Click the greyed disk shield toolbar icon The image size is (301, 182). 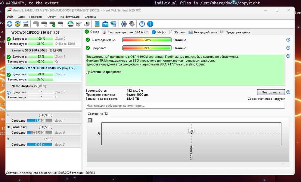(36, 24)
